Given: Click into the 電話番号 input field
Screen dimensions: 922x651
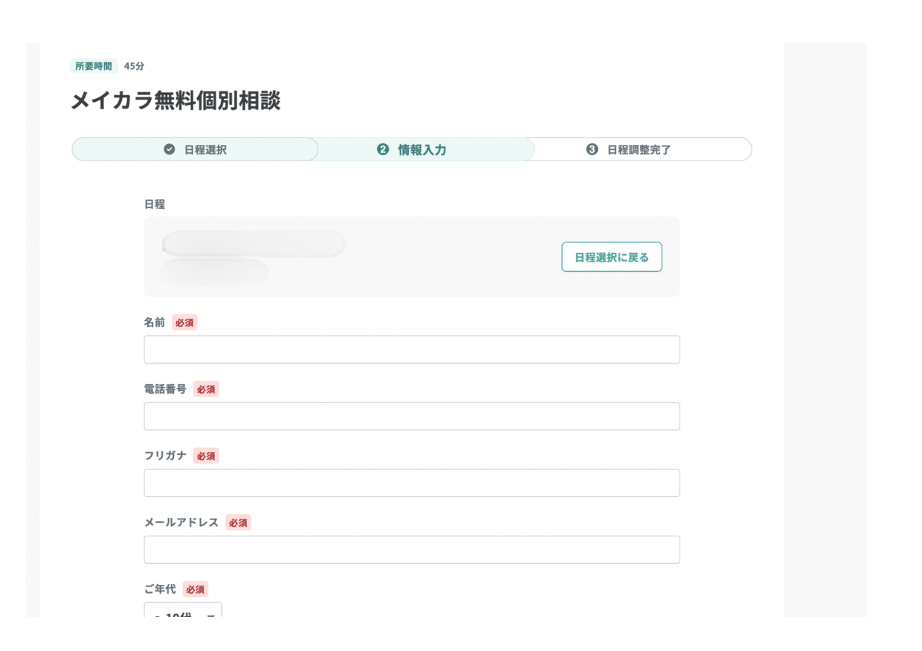Looking at the screenshot, I should 411,416.
